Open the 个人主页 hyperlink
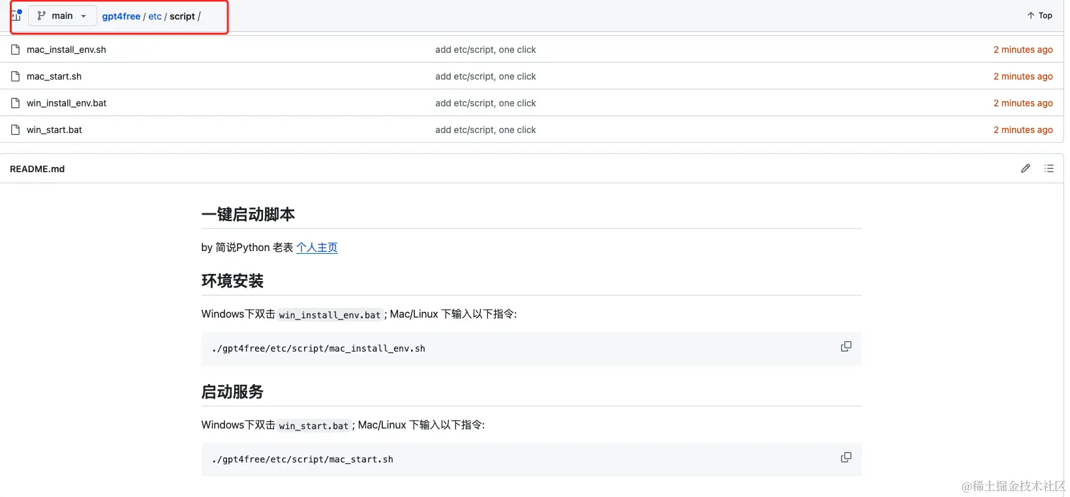The image size is (1070, 497). tap(317, 247)
